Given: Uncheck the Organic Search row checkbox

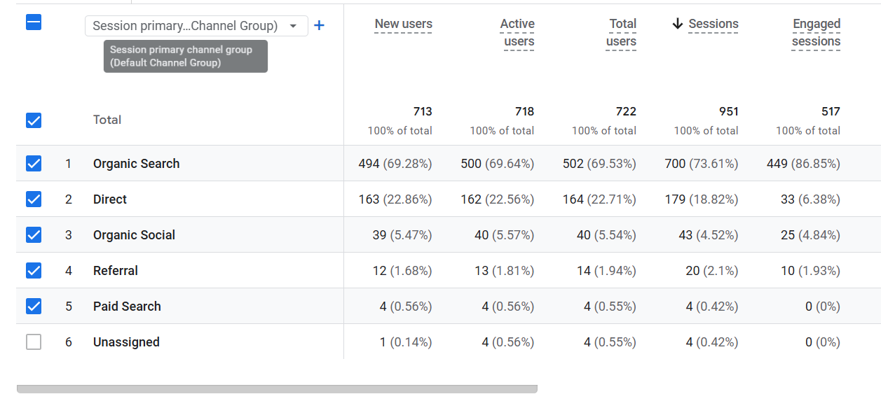Looking at the screenshot, I should [34, 164].
